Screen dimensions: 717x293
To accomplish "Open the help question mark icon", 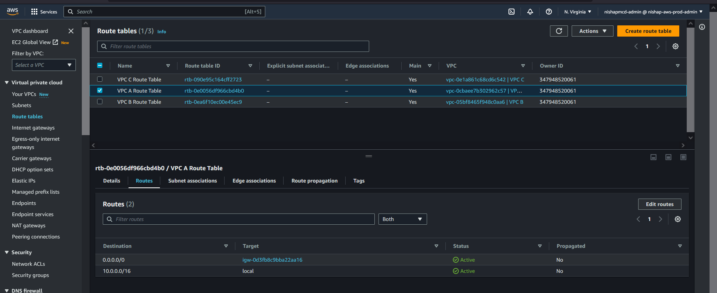I will point(548,12).
